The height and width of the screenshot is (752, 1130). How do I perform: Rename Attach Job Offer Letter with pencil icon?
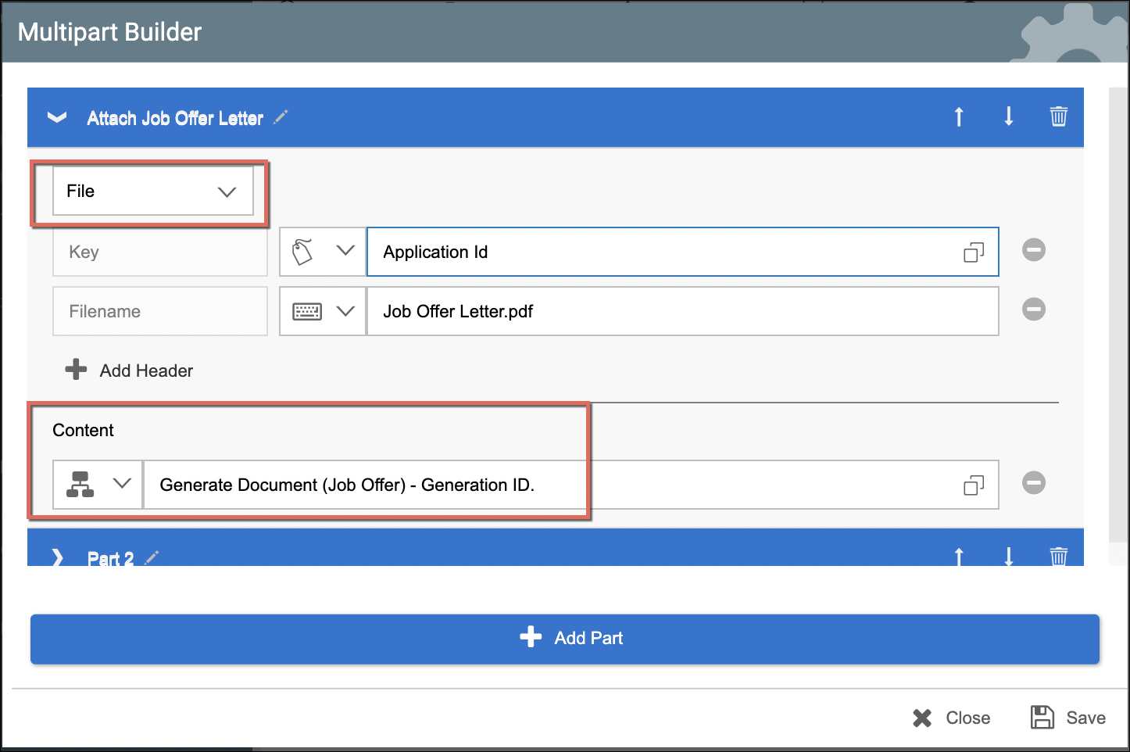(x=281, y=118)
